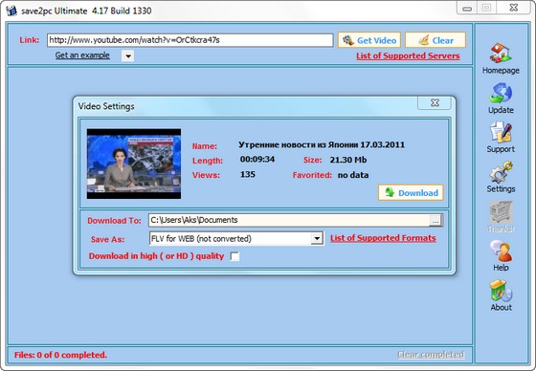Start the video with Download button
This screenshot has height=371, width=536.
click(411, 193)
